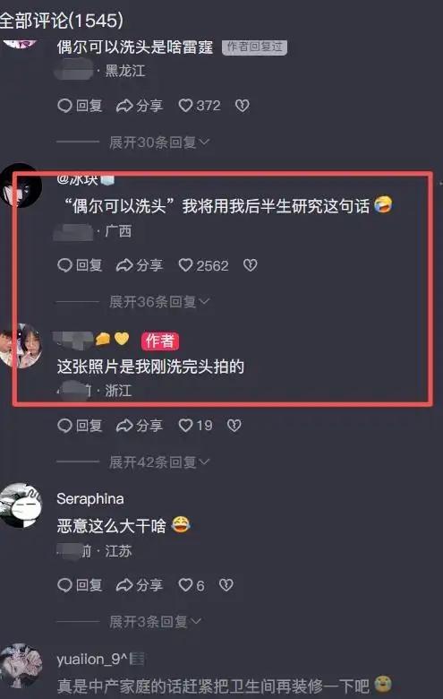Image resolution: width=443 pixels, height=699 pixels.
Task: Reply to Seraphina's comment via 回复
Action: click(x=81, y=585)
